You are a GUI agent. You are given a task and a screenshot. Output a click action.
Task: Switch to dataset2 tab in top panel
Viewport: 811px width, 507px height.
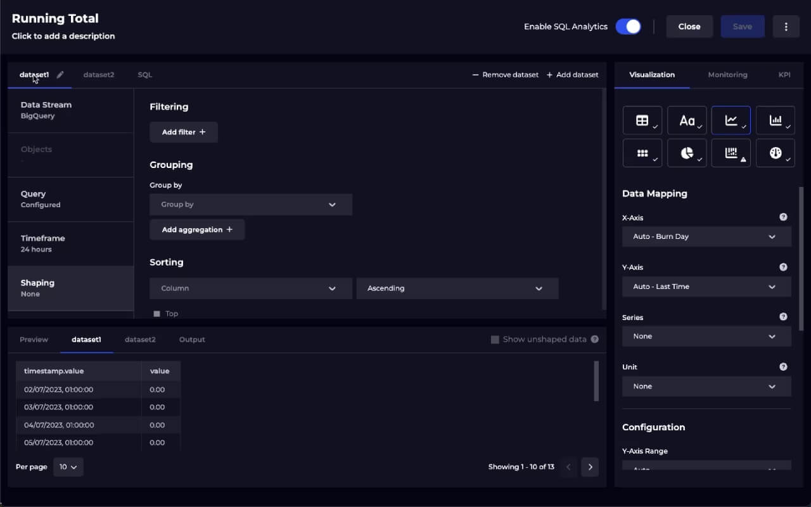(x=99, y=75)
